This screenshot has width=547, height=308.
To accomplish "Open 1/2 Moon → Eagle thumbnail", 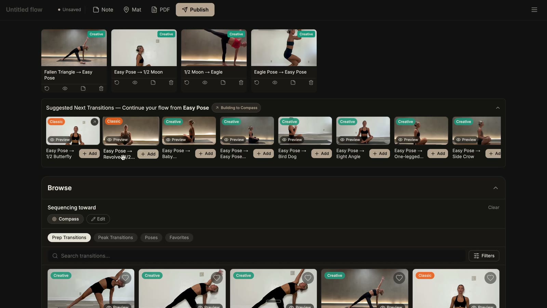I will tap(214, 48).
